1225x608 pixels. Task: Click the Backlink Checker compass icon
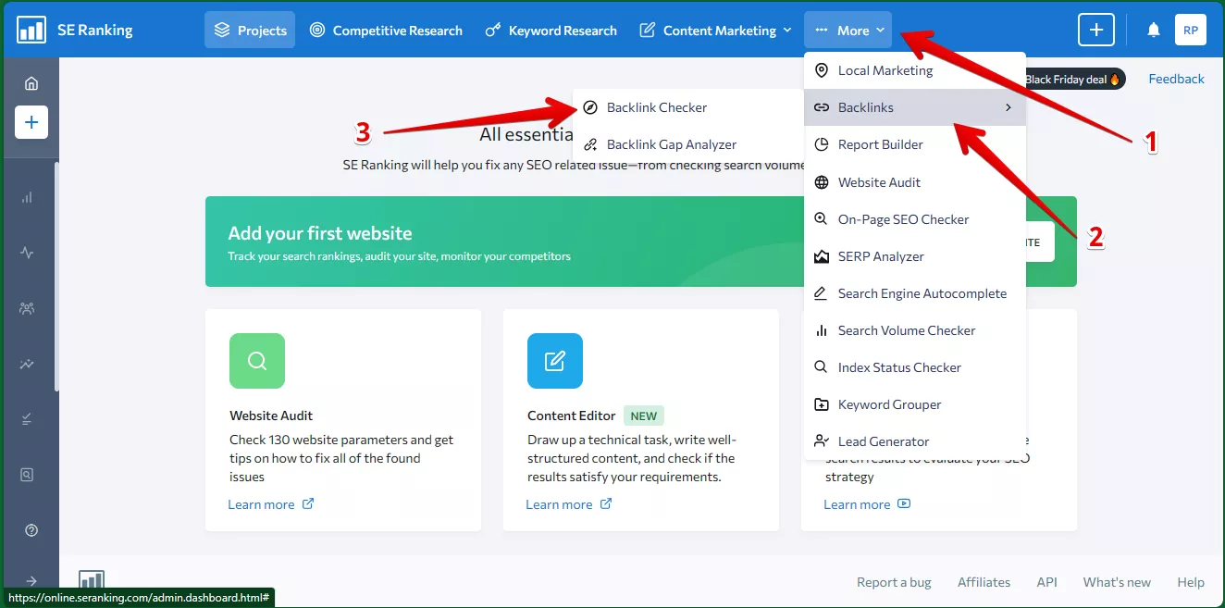click(x=589, y=107)
